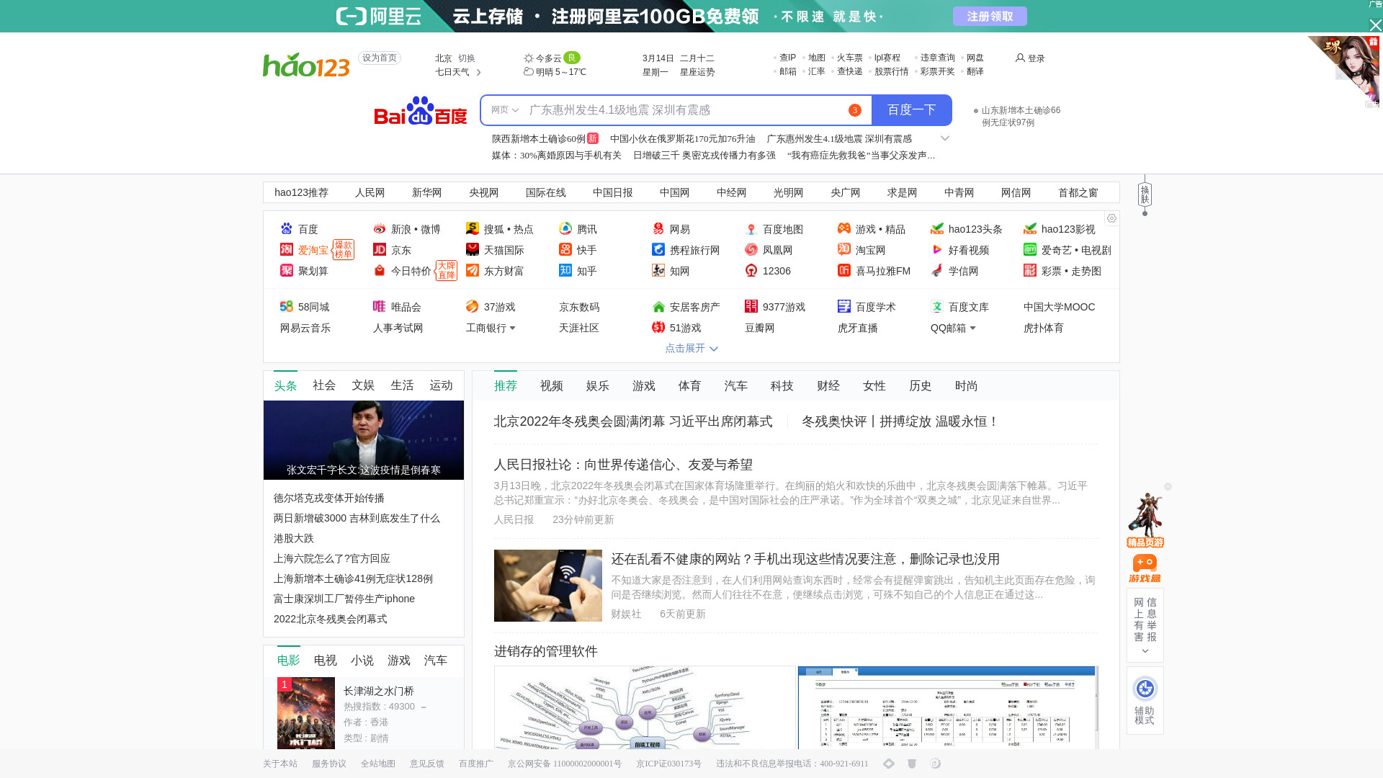
Task: Click the hao123 logo
Action: (x=306, y=65)
